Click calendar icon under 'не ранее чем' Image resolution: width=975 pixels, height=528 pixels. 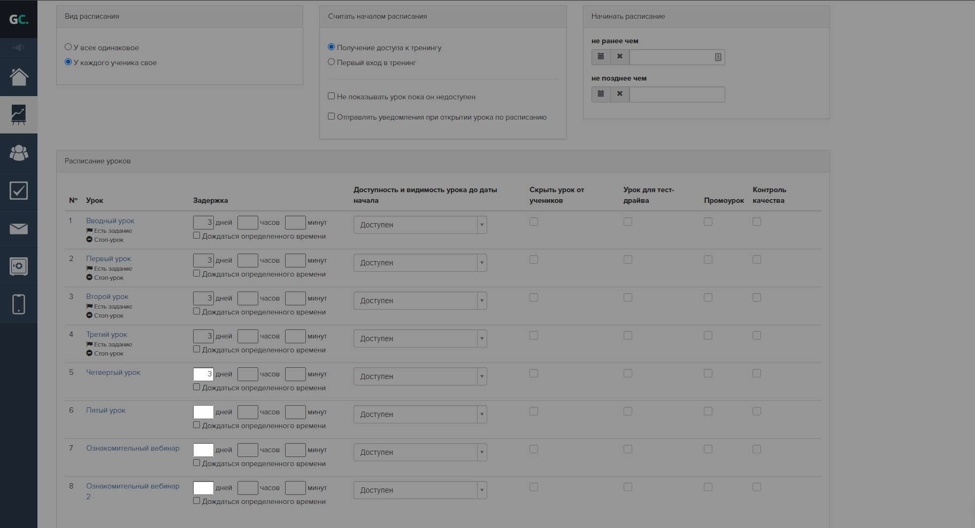click(x=601, y=57)
